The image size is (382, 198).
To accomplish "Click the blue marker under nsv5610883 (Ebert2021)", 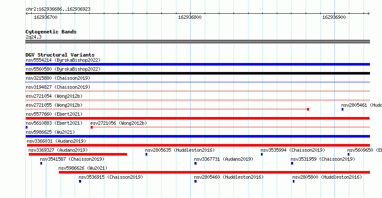I will (x=27, y=127).
